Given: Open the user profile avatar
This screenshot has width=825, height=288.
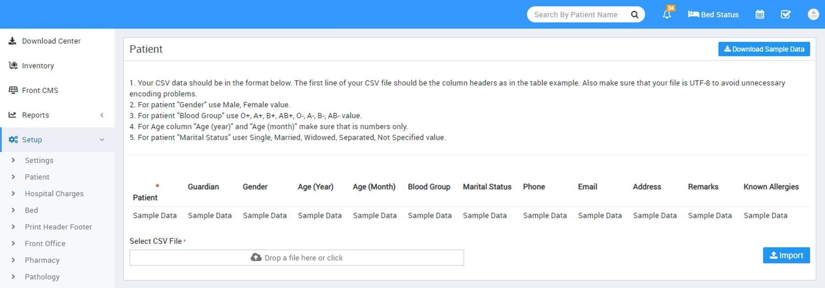Looking at the screenshot, I should pos(813,14).
